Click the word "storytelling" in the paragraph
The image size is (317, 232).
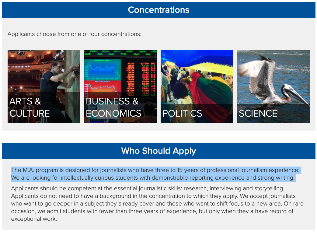268,189
